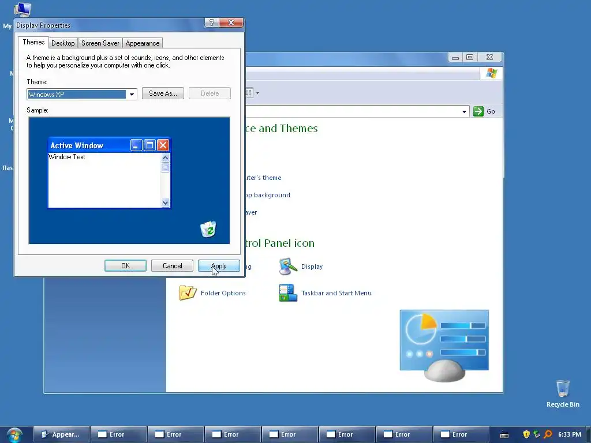Switch to the Desktop tab

[63, 43]
